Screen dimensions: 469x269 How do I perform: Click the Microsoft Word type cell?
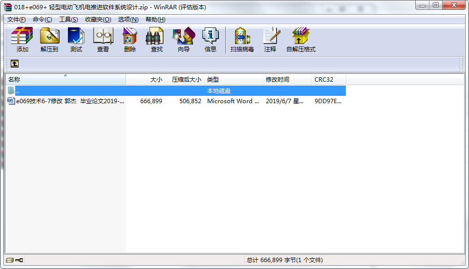(x=233, y=101)
